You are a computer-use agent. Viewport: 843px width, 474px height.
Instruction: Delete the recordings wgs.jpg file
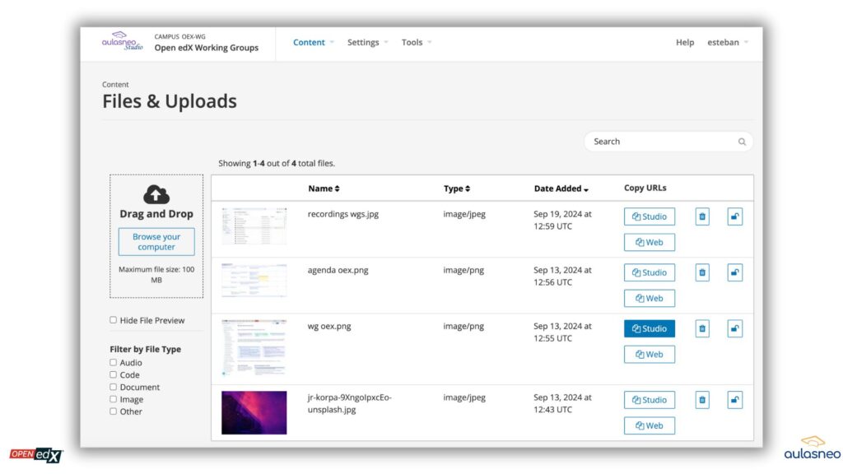tap(701, 216)
